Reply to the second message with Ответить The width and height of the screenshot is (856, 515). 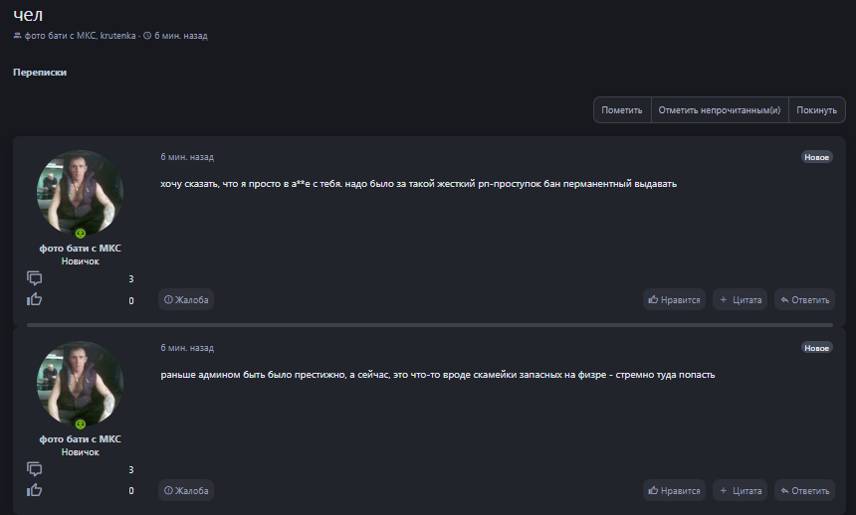click(x=803, y=490)
